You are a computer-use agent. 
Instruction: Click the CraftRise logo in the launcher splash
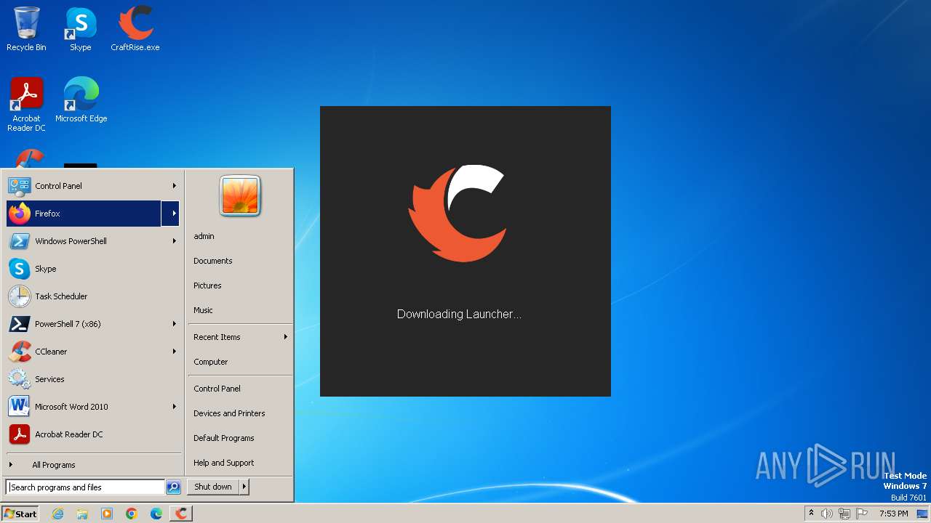point(457,213)
